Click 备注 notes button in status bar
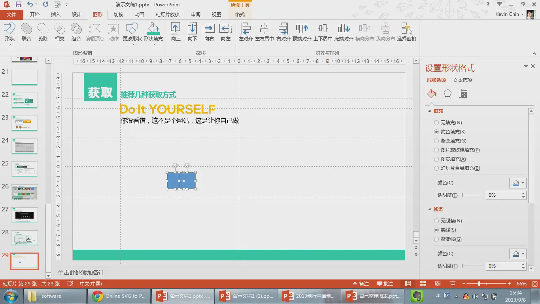The image size is (540, 304). pos(360,284)
